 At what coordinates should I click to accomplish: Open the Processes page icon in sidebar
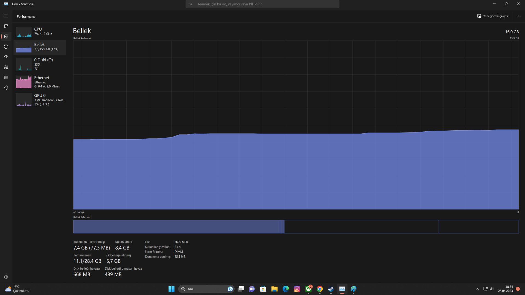[x=6, y=26]
